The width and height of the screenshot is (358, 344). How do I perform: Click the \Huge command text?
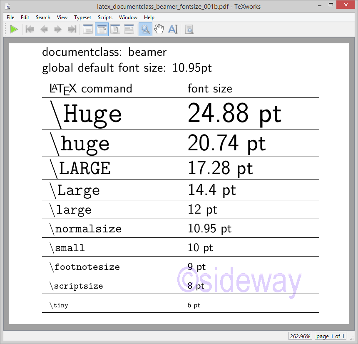(x=86, y=114)
